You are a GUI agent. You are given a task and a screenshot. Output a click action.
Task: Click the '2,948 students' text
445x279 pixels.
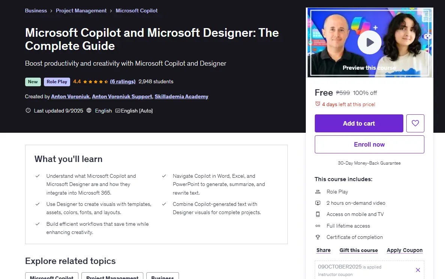156,81
